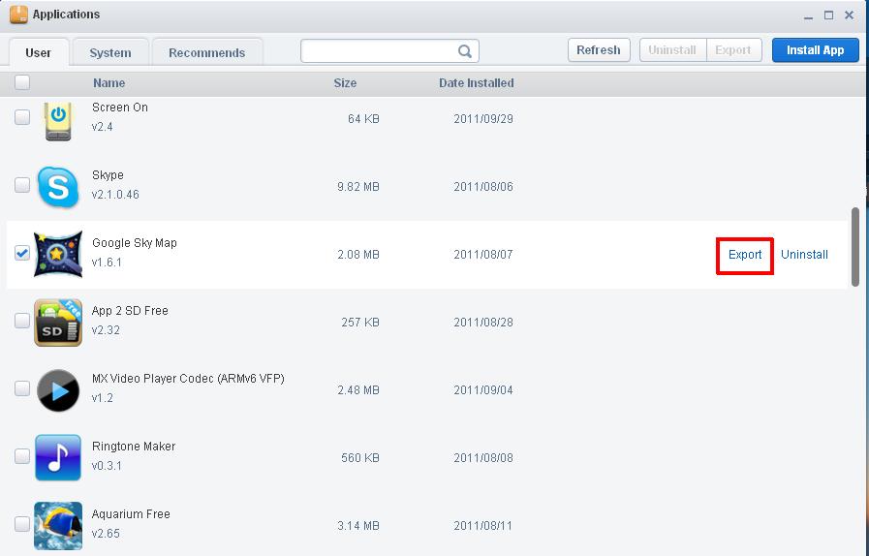Select the Aquarium Free name text

(x=131, y=514)
